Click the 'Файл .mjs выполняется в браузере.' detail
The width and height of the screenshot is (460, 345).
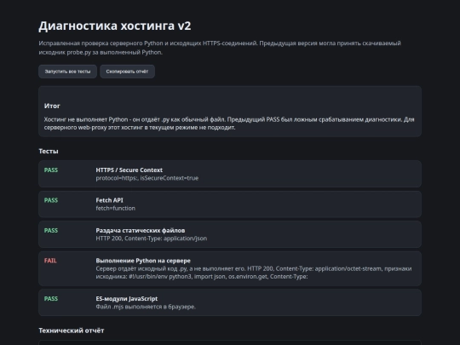pos(146,307)
